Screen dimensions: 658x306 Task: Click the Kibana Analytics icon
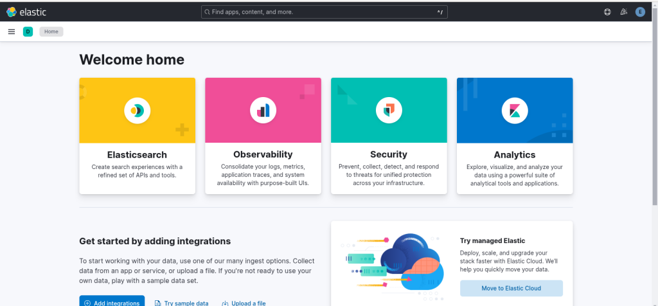[x=515, y=111]
